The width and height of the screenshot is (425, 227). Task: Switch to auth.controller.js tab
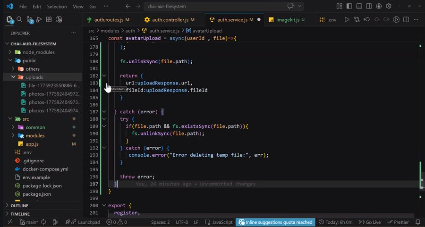(x=173, y=20)
